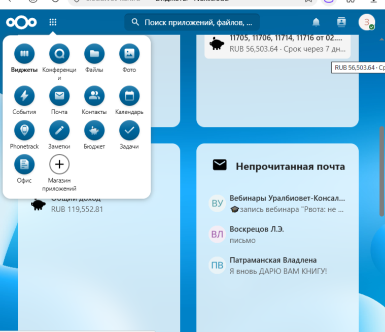Open contacts menu icon in header

pyautogui.click(x=341, y=22)
